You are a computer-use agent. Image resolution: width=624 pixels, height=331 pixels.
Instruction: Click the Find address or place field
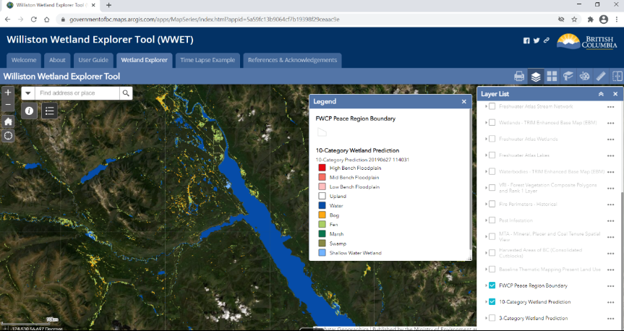point(77,93)
